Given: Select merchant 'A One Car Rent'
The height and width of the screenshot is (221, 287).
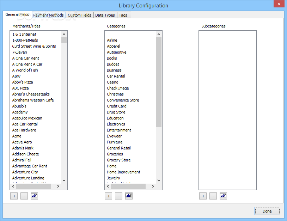Looking at the screenshot, I should coord(26,58).
